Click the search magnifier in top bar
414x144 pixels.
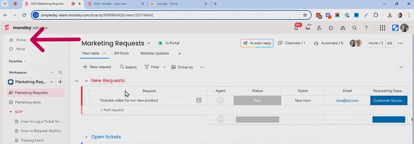(354, 28)
